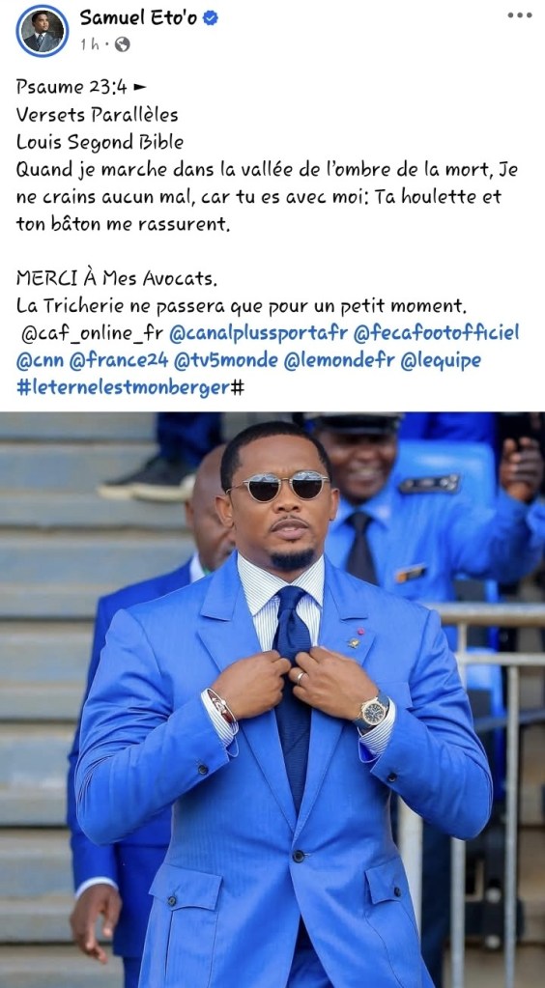
Task: Open the three-dot post options menu
Action: [520, 15]
